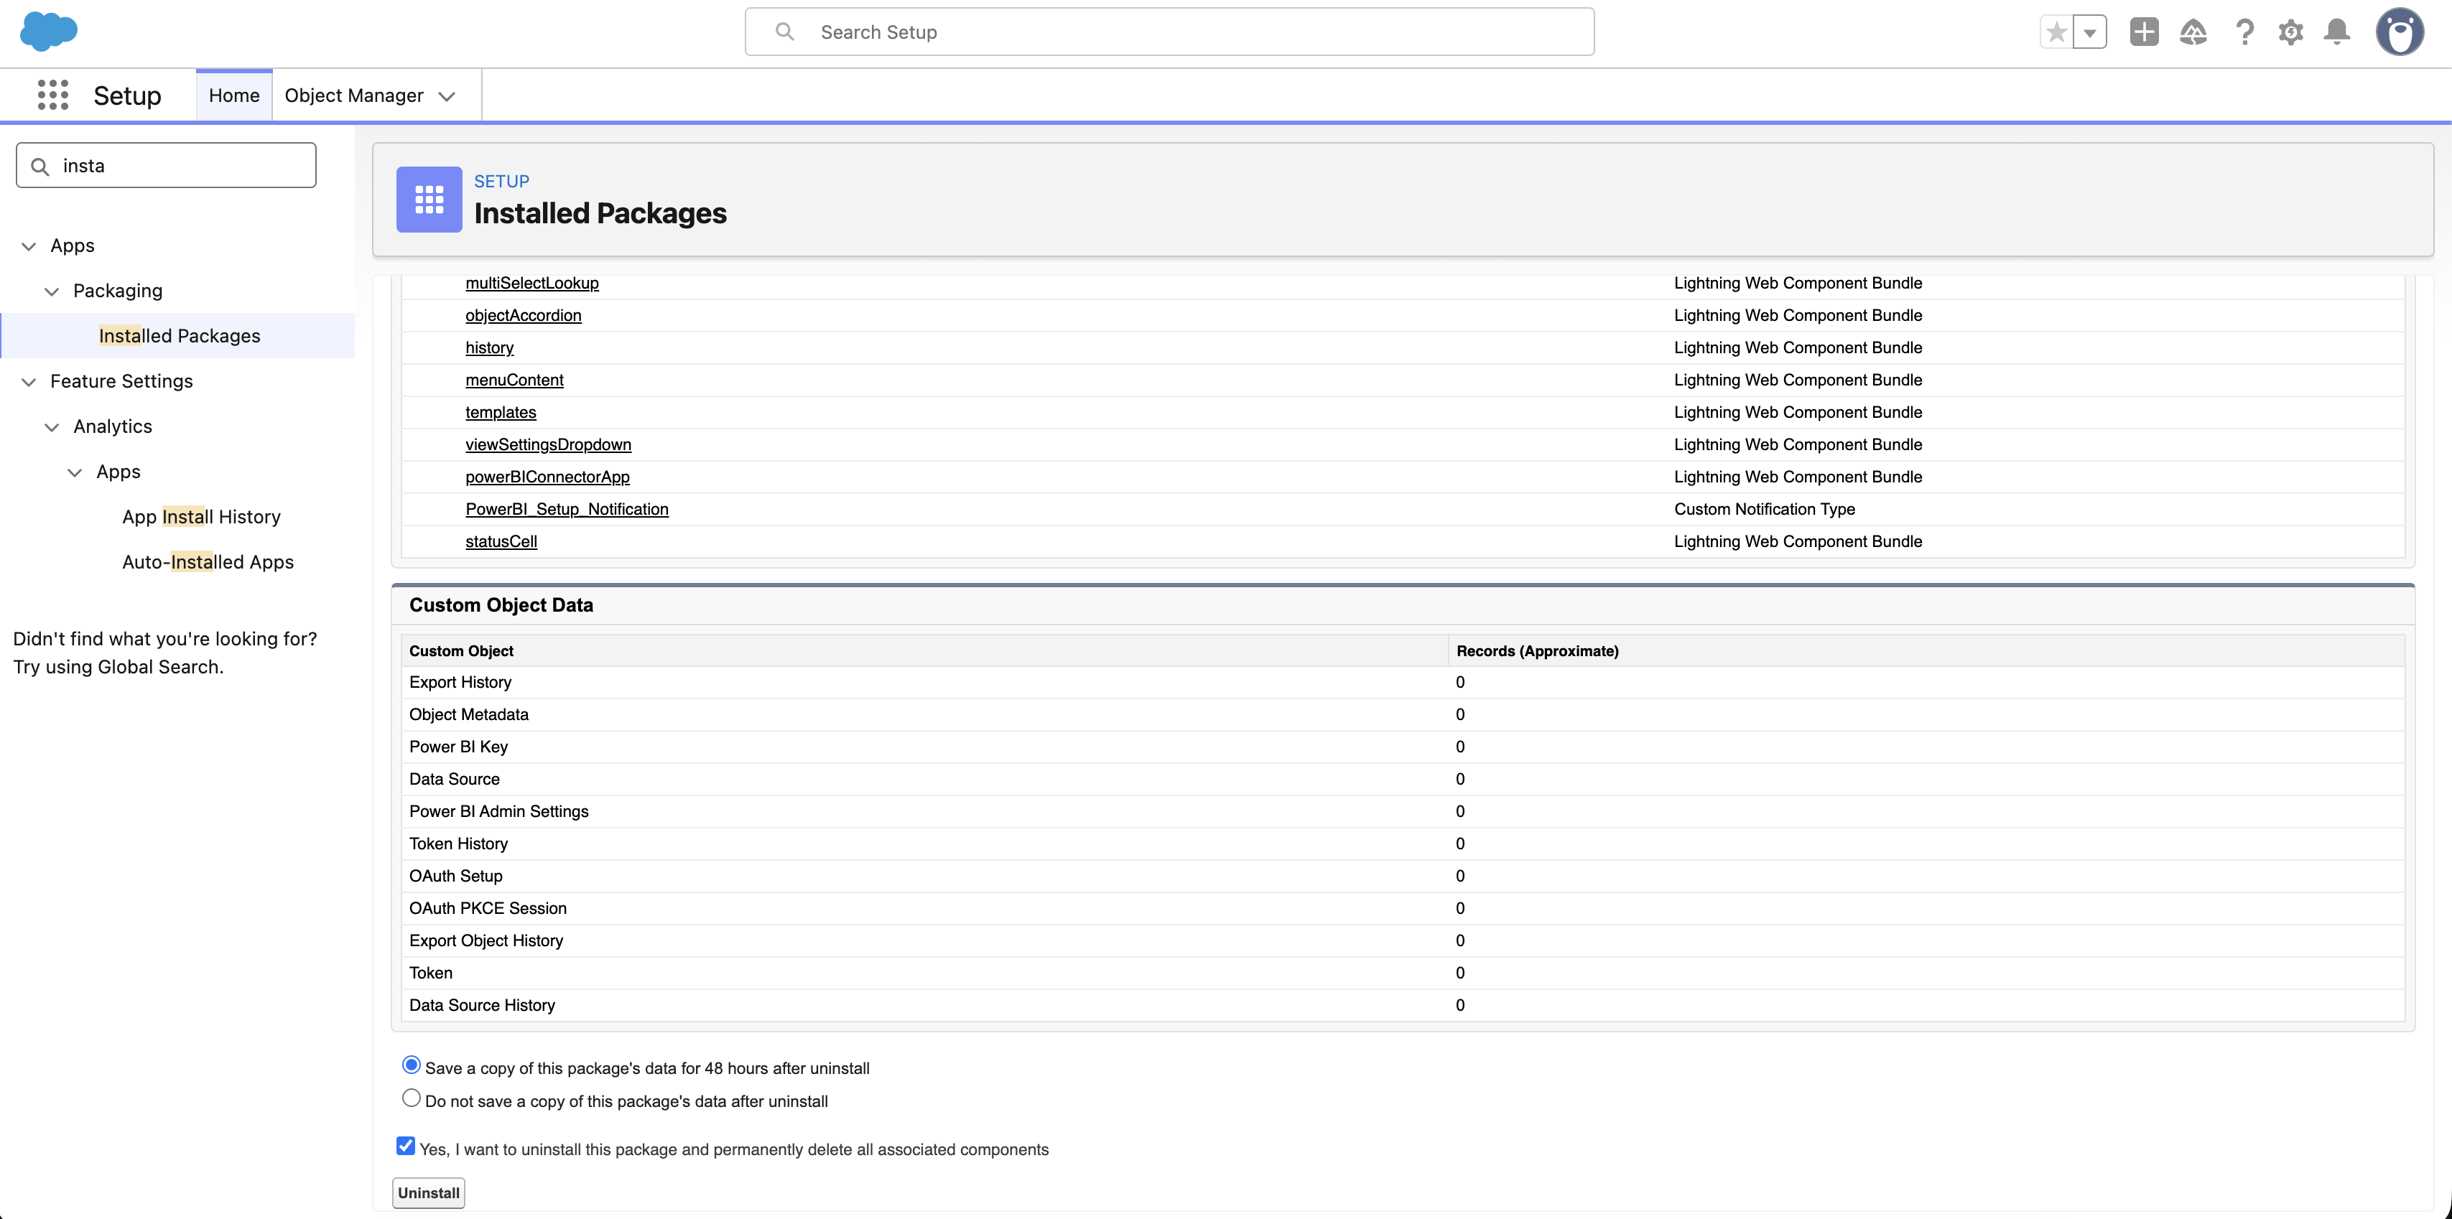Image resolution: width=2452 pixels, height=1219 pixels.
Task: Click the magnifier icon in Search Setup
Action: tap(784, 32)
